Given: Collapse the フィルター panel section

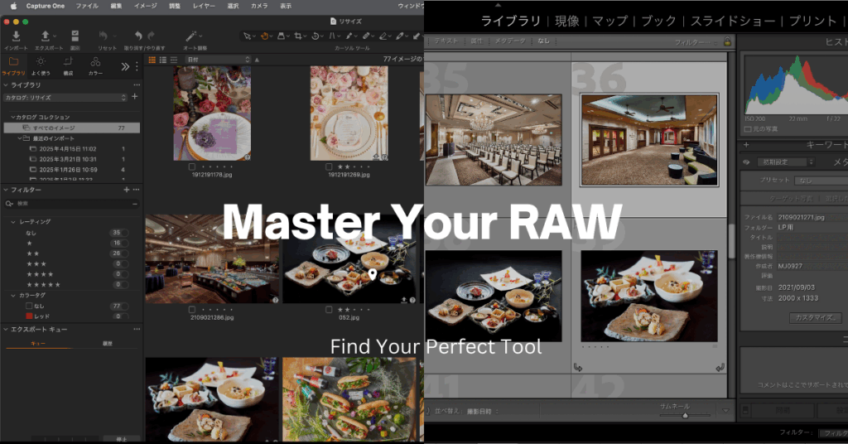Looking at the screenshot, I should coord(6,190).
